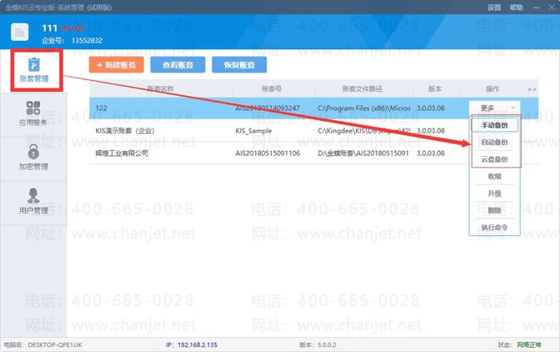Choose 自动备份 from the dropdown menu
This screenshot has height=352, width=560.
tap(494, 142)
